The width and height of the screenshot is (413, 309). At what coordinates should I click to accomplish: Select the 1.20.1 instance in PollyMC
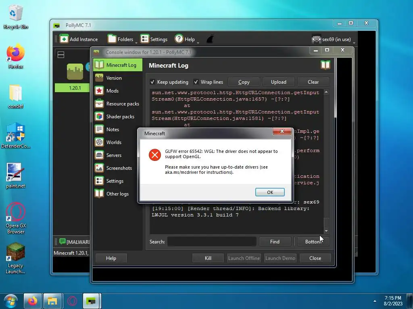coord(75,77)
